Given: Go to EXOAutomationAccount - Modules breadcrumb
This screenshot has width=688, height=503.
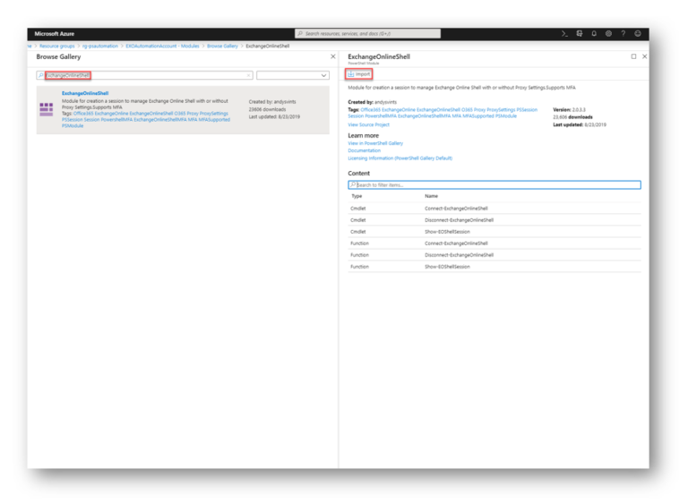Looking at the screenshot, I should click(x=162, y=46).
